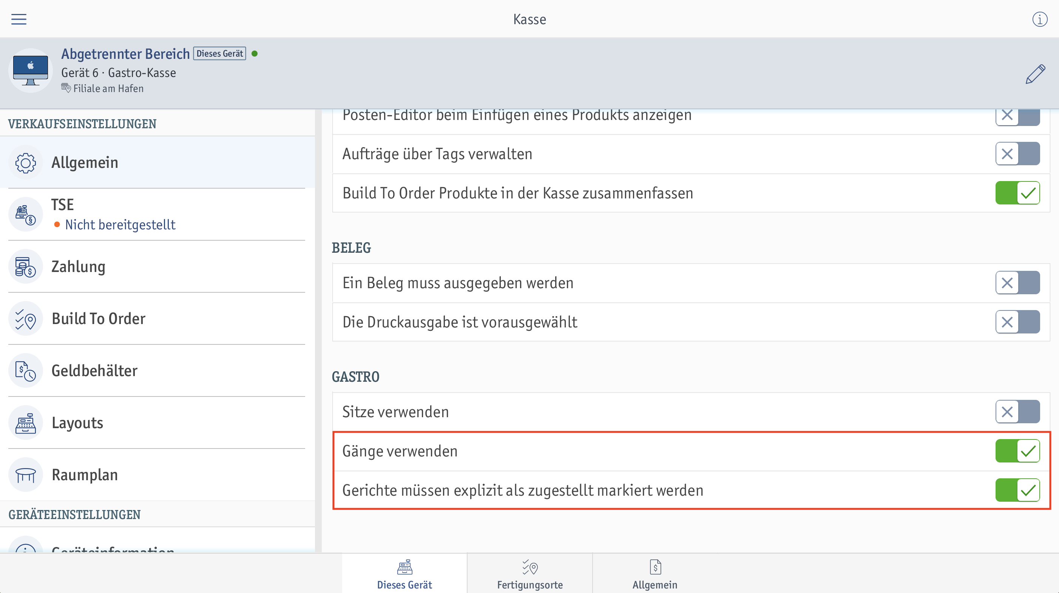Switch to Fertigungsorte tab
The width and height of the screenshot is (1059, 593).
530,573
